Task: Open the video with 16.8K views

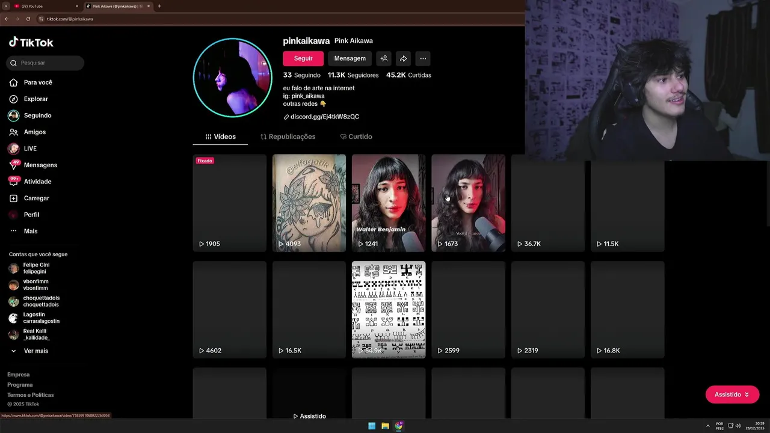Action: tap(627, 310)
